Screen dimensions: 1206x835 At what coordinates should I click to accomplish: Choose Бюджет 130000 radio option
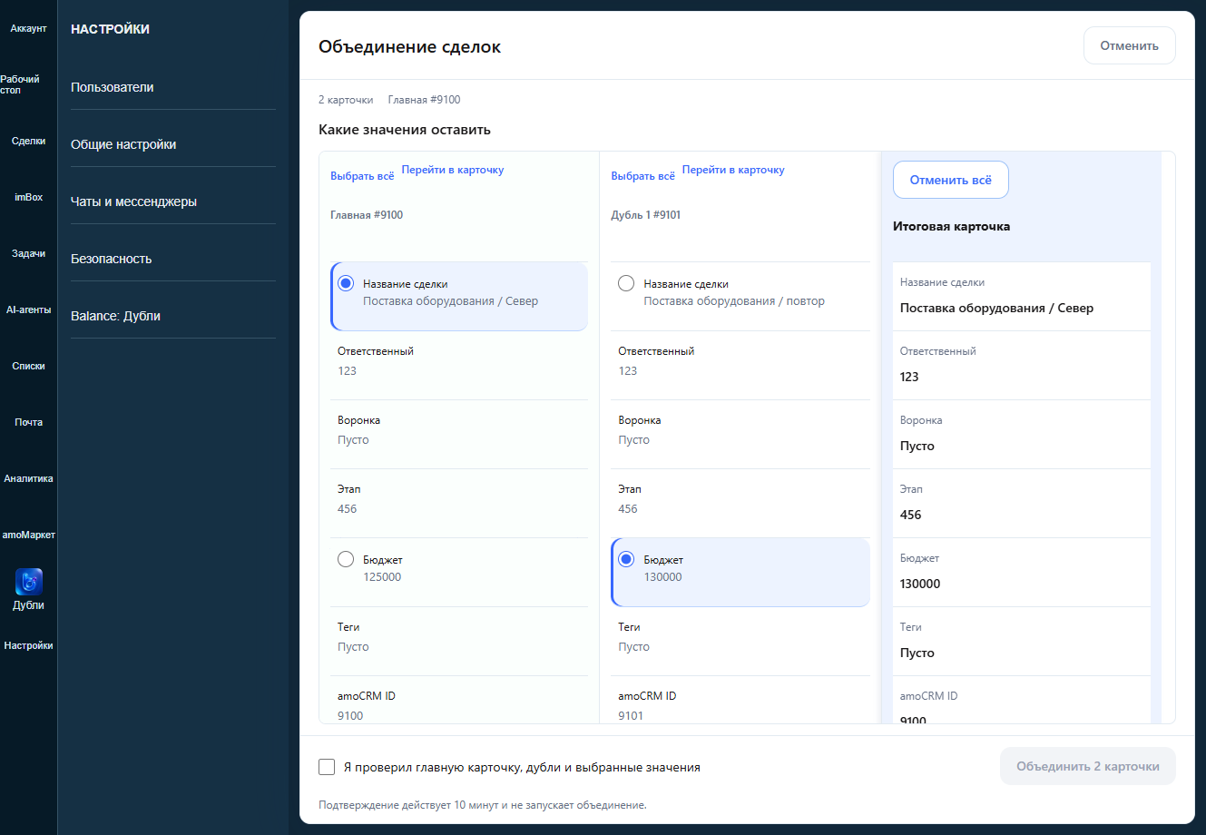[x=626, y=559]
